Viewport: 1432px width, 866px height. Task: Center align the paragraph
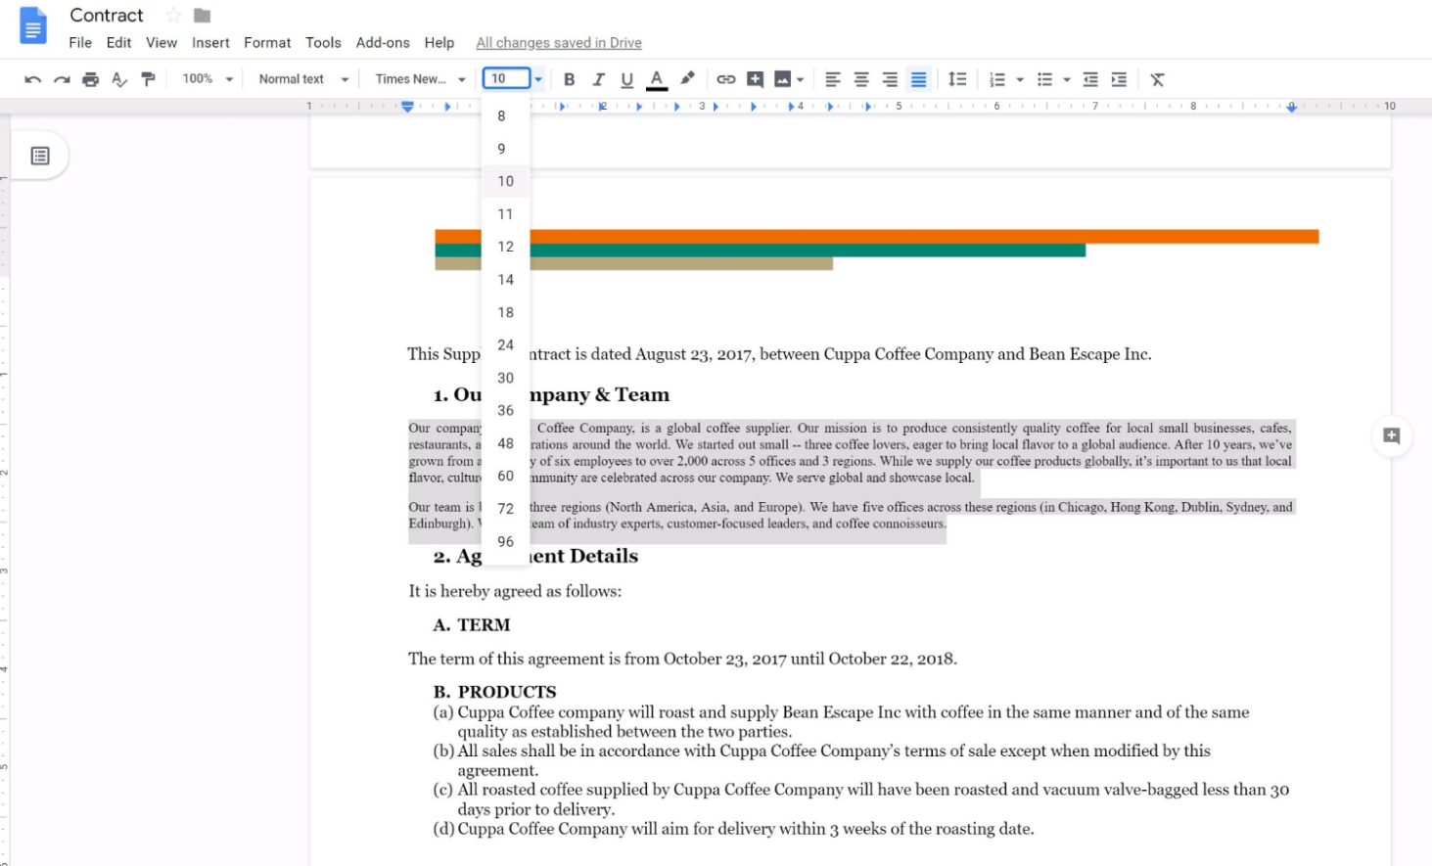[x=861, y=79]
